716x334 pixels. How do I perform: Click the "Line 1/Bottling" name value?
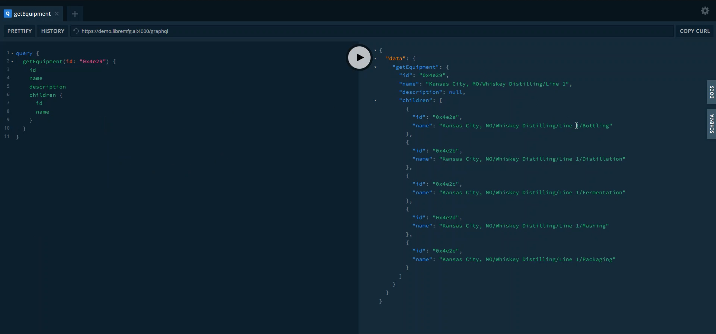(526, 126)
